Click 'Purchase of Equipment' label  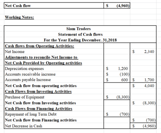[24, 97]
